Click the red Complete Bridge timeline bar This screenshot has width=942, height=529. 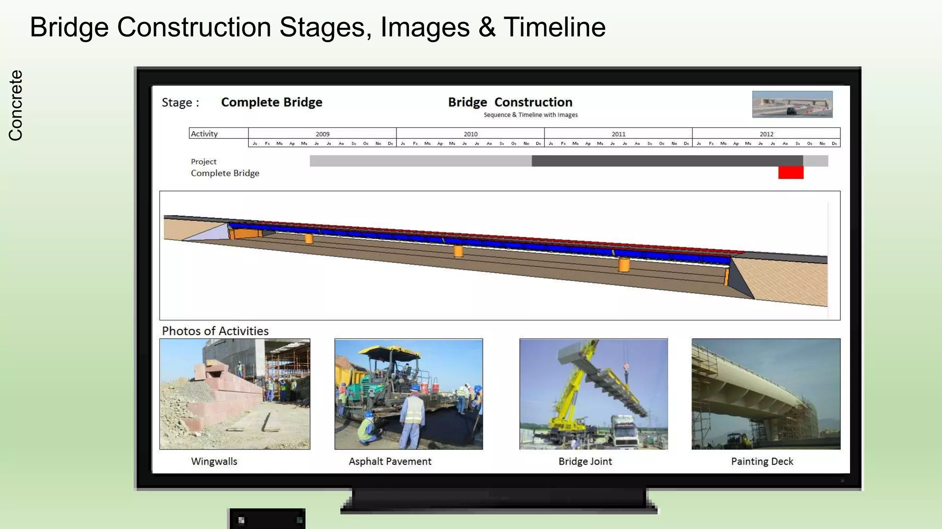[791, 173]
